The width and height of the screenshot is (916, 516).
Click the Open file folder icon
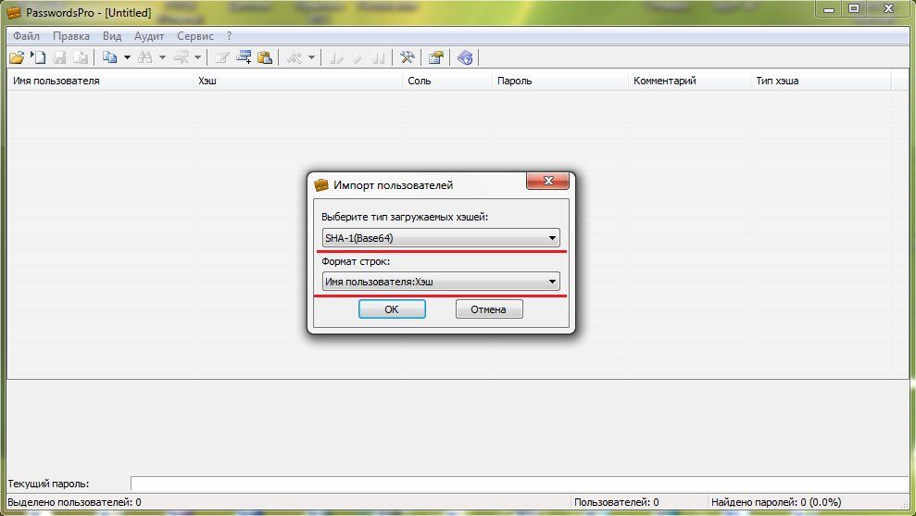(x=17, y=57)
